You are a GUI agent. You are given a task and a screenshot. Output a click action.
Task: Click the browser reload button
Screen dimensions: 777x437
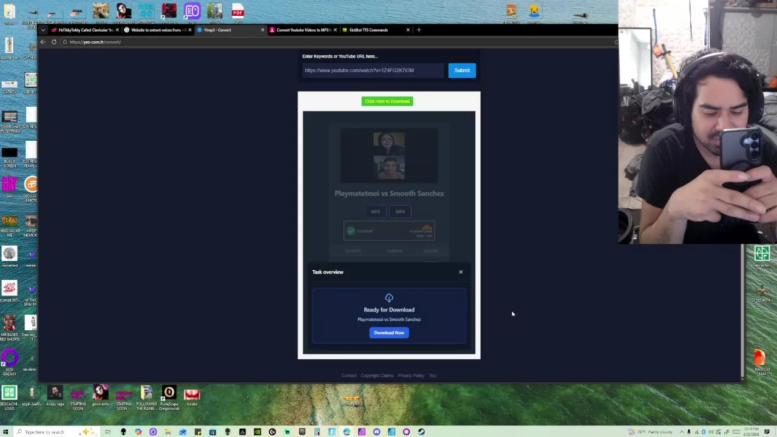point(54,42)
